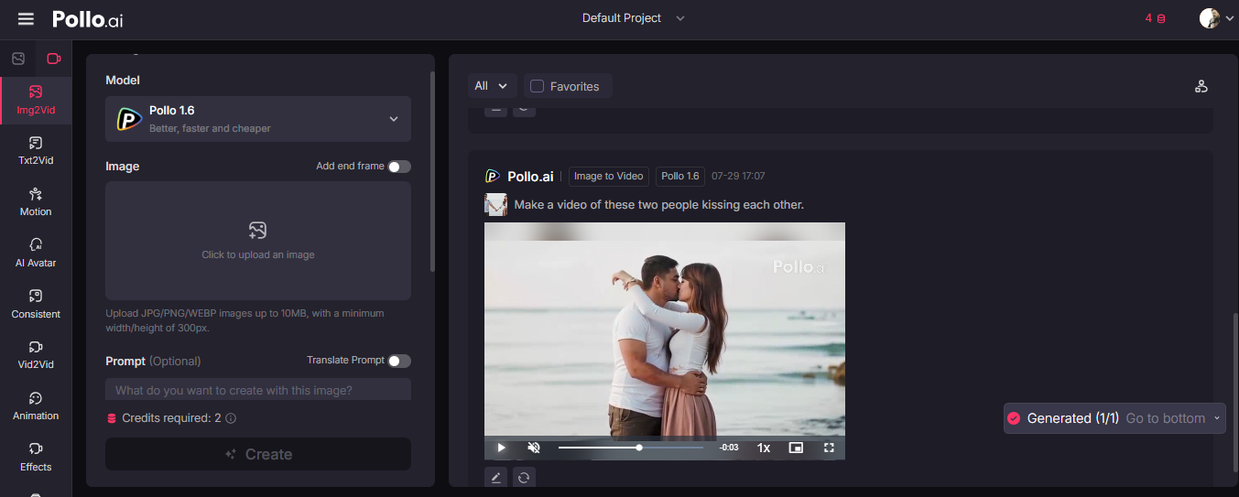Toggle the Add end frame switch
The width and height of the screenshot is (1239, 497).
pyautogui.click(x=398, y=167)
